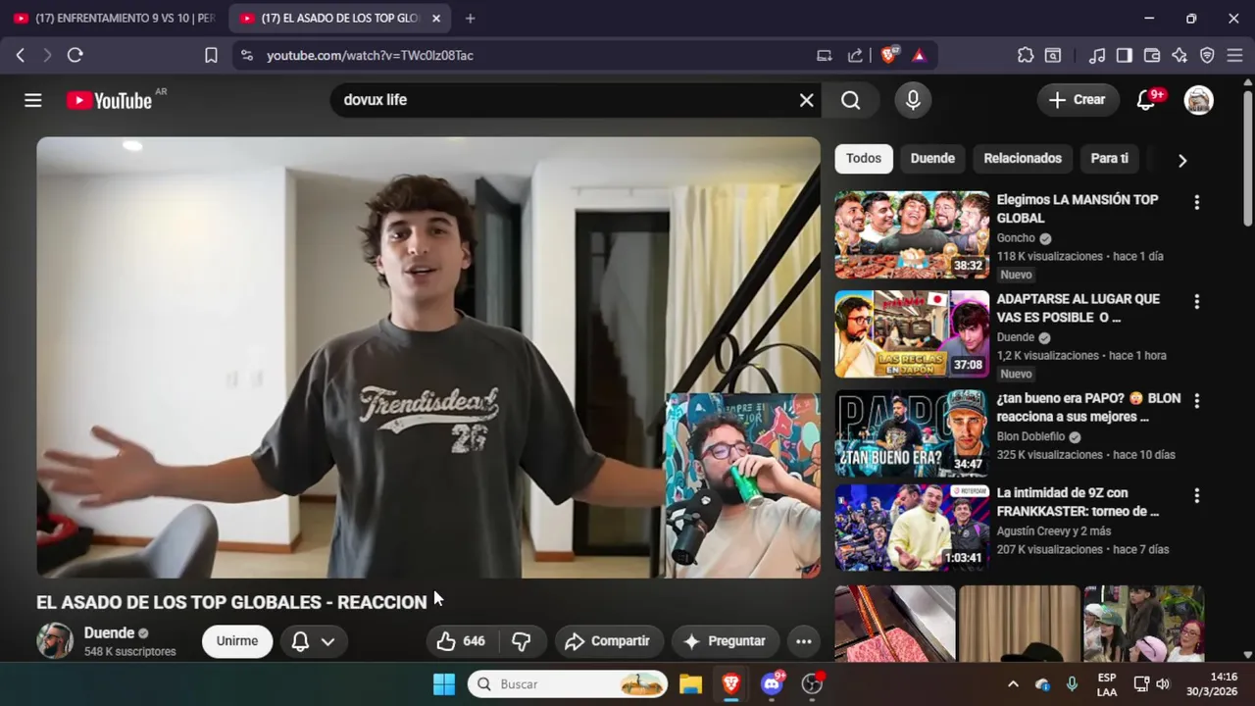Expand the notification bell options for Duende
Viewport: 1255px width, 706px height.
click(x=314, y=641)
